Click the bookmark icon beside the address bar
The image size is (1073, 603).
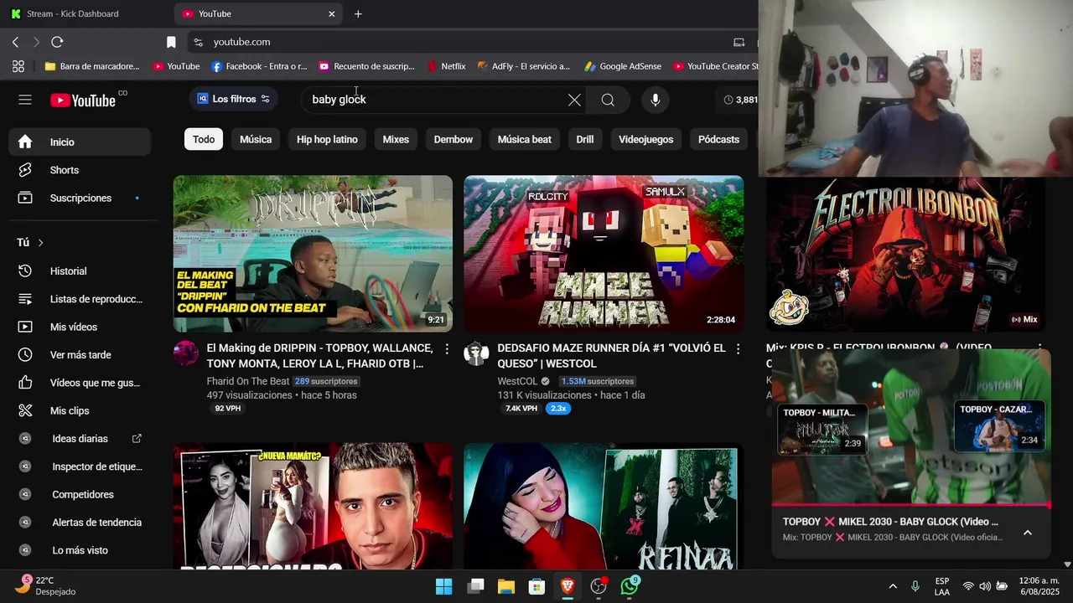pyautogui.click(x=171, y=42)
